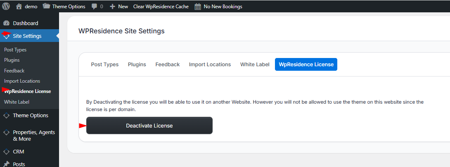Screen dimensions: 450x167
Task: Open the comments bubble icon
Action: point(95,7)
